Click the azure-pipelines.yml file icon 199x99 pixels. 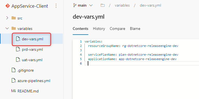pyautogui.click(x=14, y=81)
